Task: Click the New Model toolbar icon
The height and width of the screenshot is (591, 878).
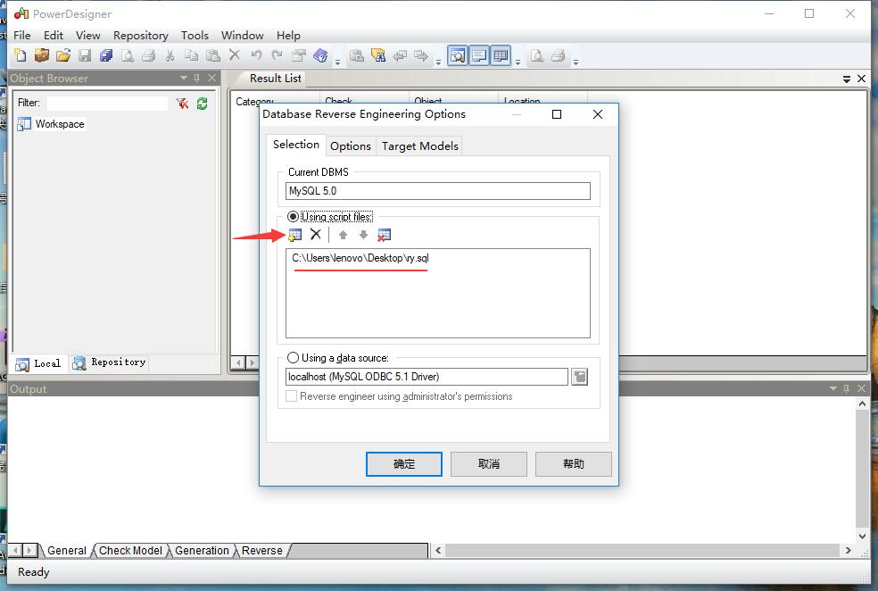Action: point(21,55)
